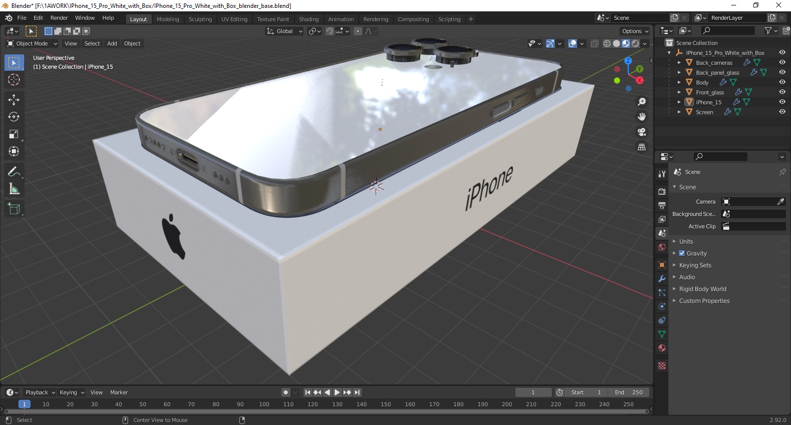Open the Options dropdown in viewport header
This screenshot has width=791, height=425.
pyautogui.click(x=635, y=31)
